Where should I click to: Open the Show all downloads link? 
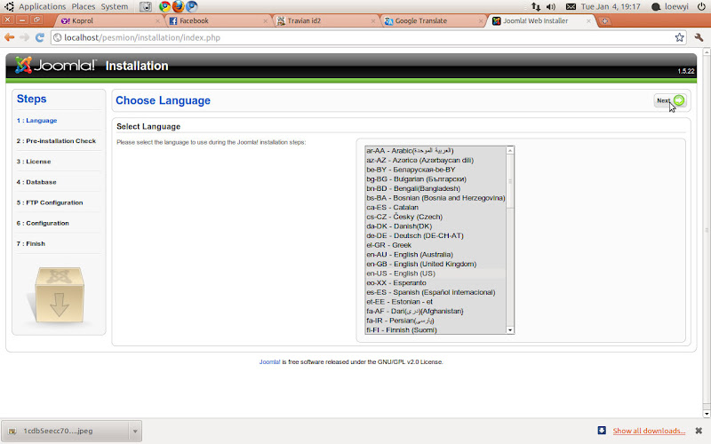(x=649, y=431)
